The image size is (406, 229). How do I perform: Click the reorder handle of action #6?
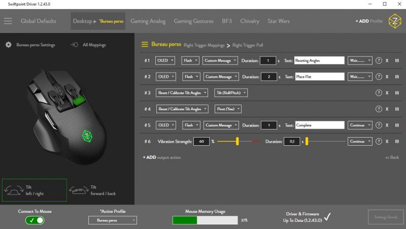pos(397,142)
